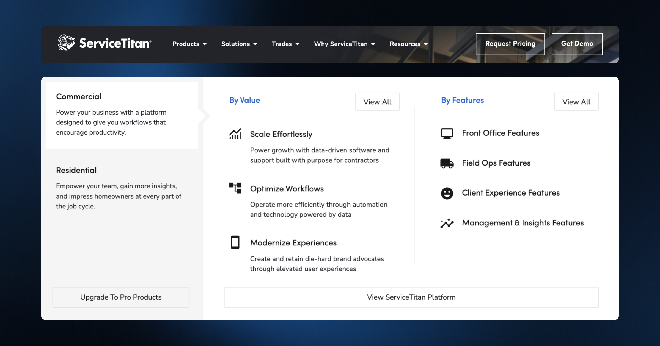Click the Get Demo button
Image resolution: width=660 pixels, height=346 pixels.
[x=577, y=44]
